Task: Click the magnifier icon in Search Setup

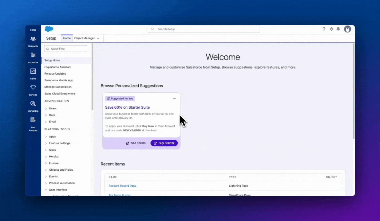Action: pyautogui.click(x=152, y=29)
